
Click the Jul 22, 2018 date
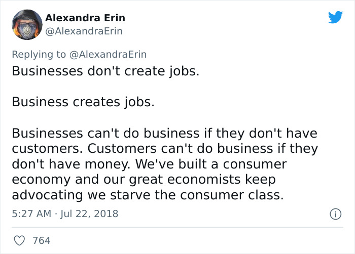pyautogui.click(x=89, y=214)
